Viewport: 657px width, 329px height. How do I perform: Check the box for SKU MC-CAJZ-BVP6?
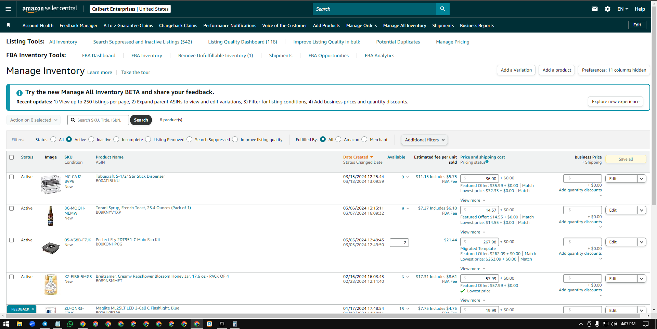click(12, 177)
